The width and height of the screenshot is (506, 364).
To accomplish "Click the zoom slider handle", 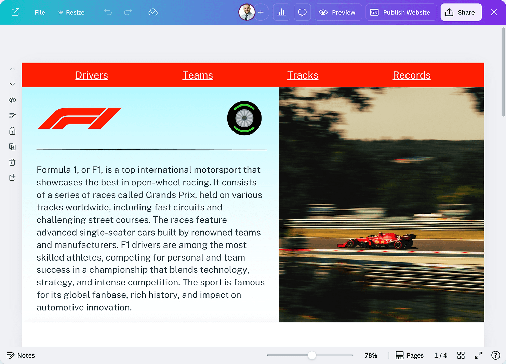I will click(x=312, y=355).
